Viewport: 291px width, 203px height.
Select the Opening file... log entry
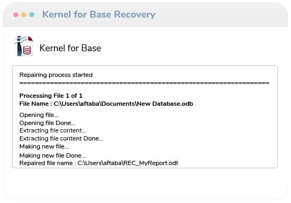click(39, 115)
